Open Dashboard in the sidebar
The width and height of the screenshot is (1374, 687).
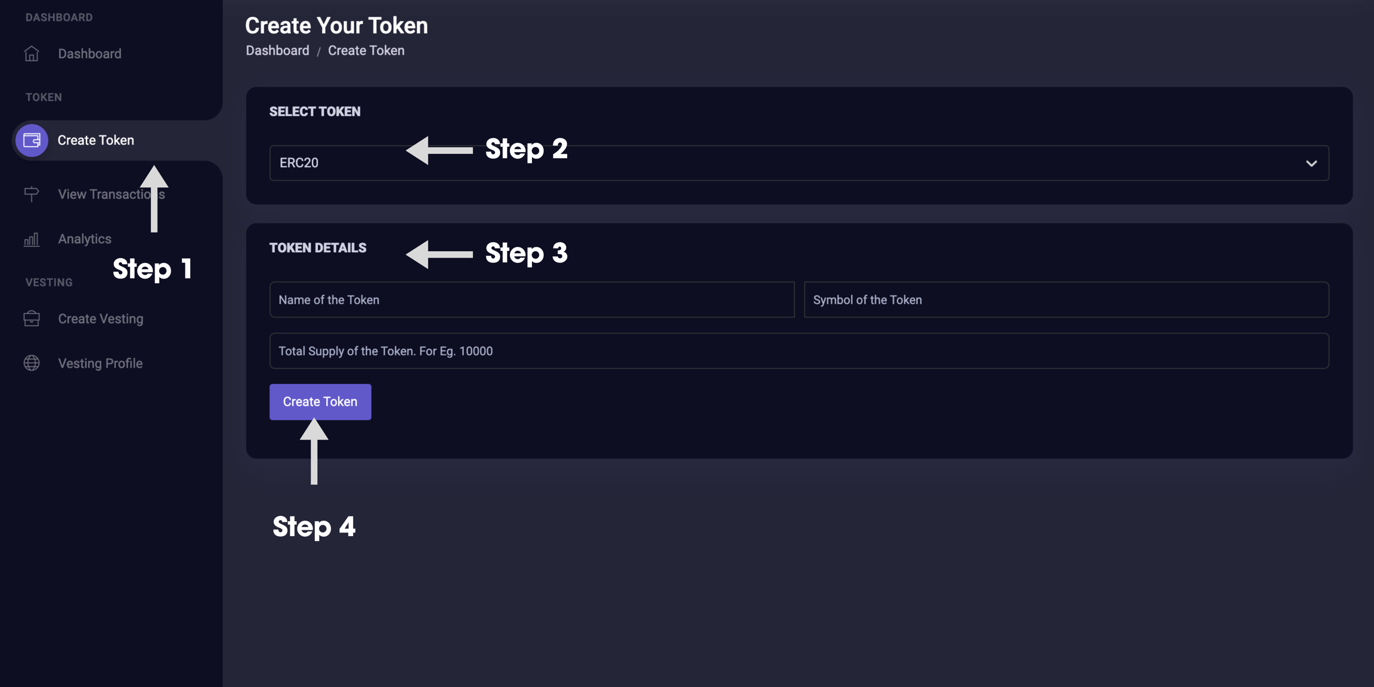click(89, 54)
